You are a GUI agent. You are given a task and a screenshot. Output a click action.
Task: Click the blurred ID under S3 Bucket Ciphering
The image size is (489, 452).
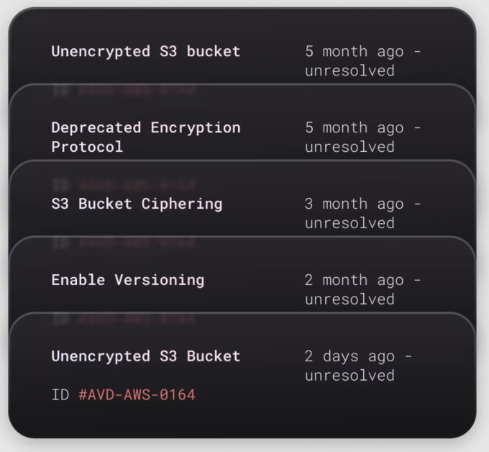(124, 243)
